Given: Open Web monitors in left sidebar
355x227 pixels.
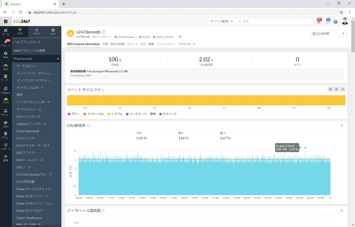Looking at the screenshot, I should coord(6,55).
